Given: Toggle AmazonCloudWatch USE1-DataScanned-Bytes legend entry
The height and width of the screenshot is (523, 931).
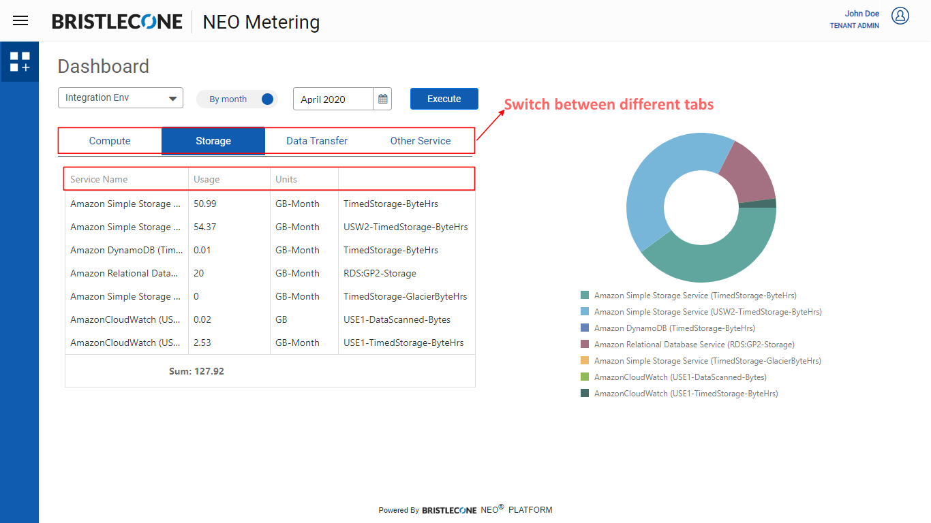Looking at the screenshot, I should point(680,377).
